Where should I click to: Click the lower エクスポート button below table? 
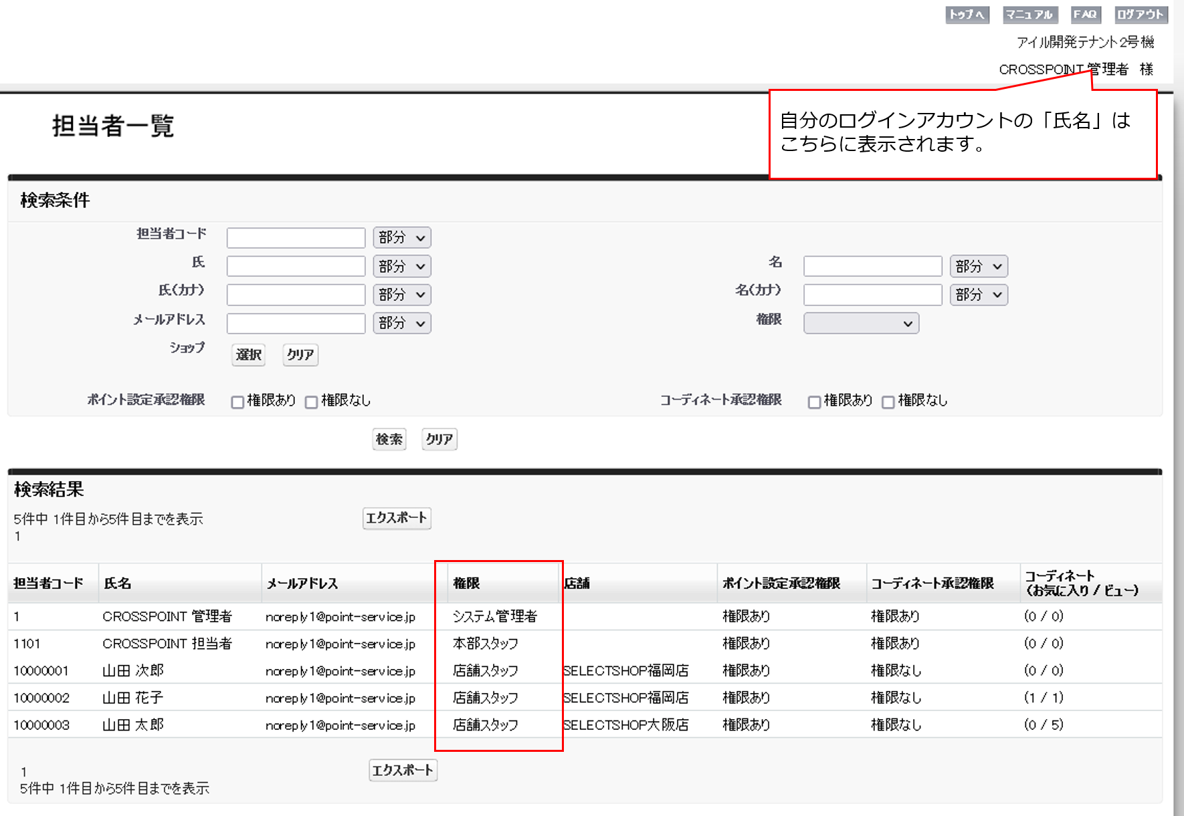tap(403, 770)
